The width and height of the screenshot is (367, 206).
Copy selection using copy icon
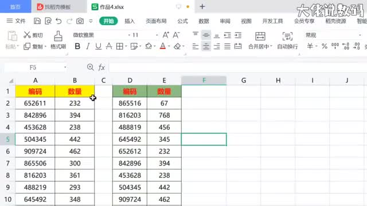pos(27,46)
